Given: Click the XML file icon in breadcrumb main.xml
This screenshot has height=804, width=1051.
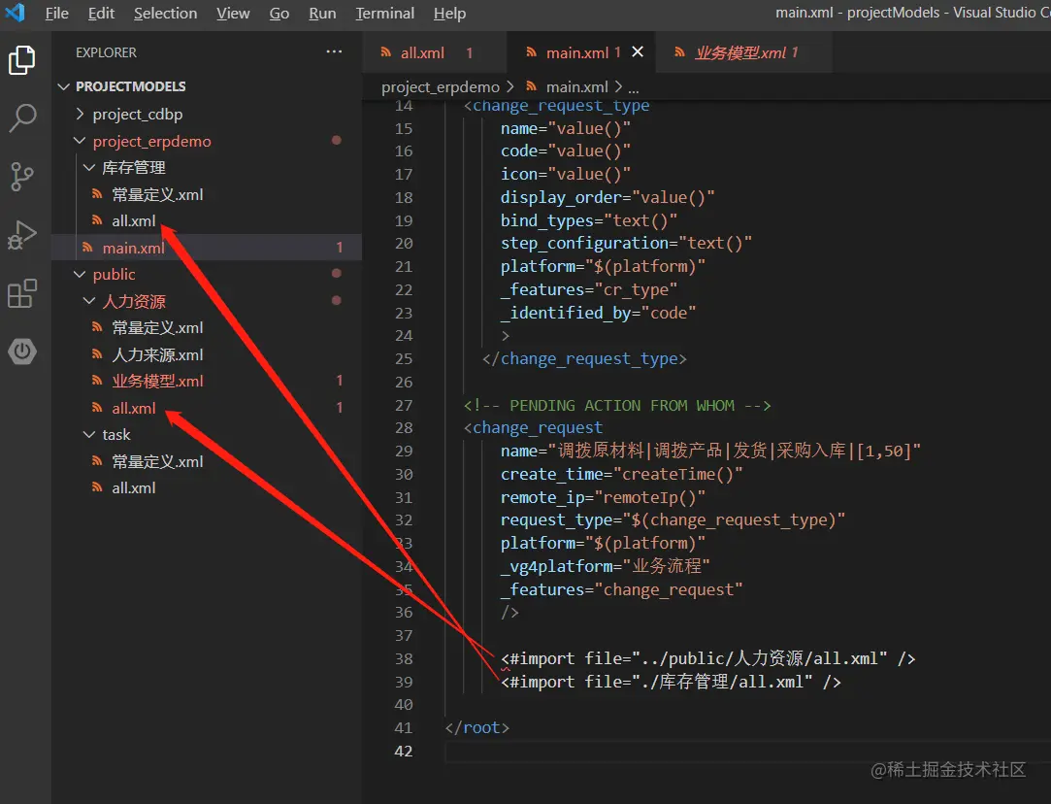Looking at the screenshot, I should click(532, 85).
